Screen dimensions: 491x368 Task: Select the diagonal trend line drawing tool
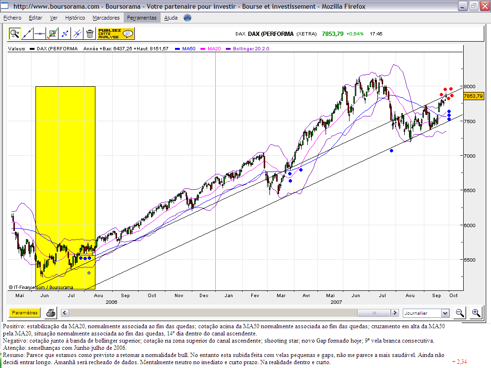click(27, 34)
